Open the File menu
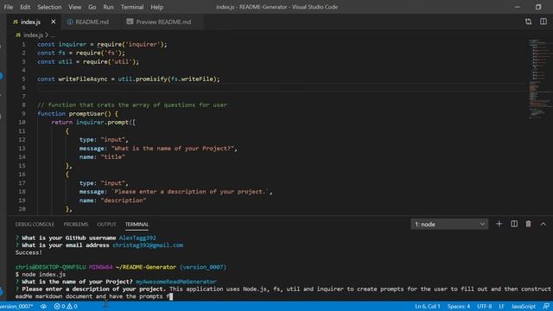 point(9,7)
